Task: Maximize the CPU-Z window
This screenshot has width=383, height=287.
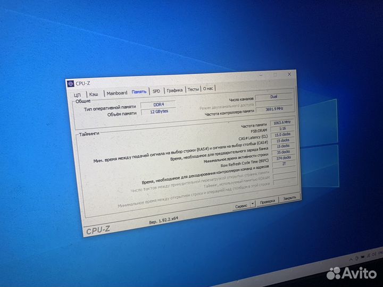Action: point(276,74)
